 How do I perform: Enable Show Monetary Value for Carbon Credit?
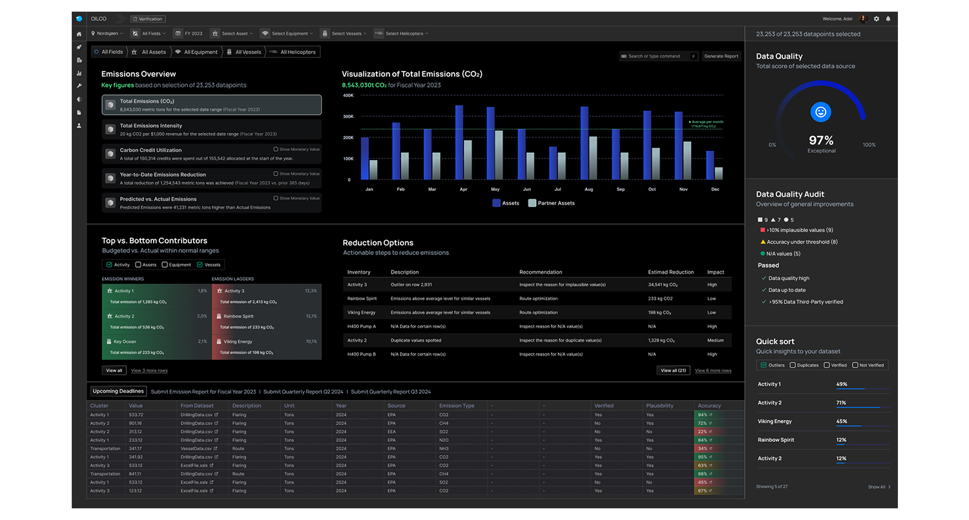[276, 149]
